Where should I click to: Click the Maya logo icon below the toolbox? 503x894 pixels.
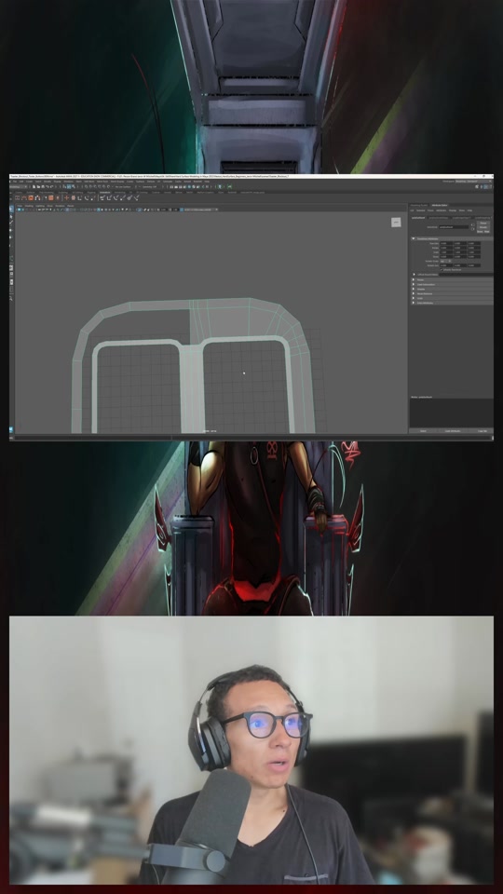[x=11, y=429]
